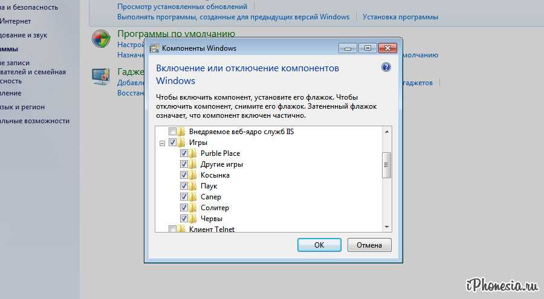Click the Desktop Gadgets monitor icon
Screen dimensions: 544x299
(101, 76)
